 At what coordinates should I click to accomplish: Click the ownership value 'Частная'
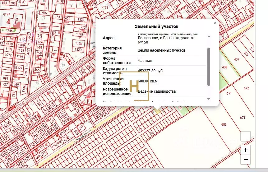[x=145, y=61]
